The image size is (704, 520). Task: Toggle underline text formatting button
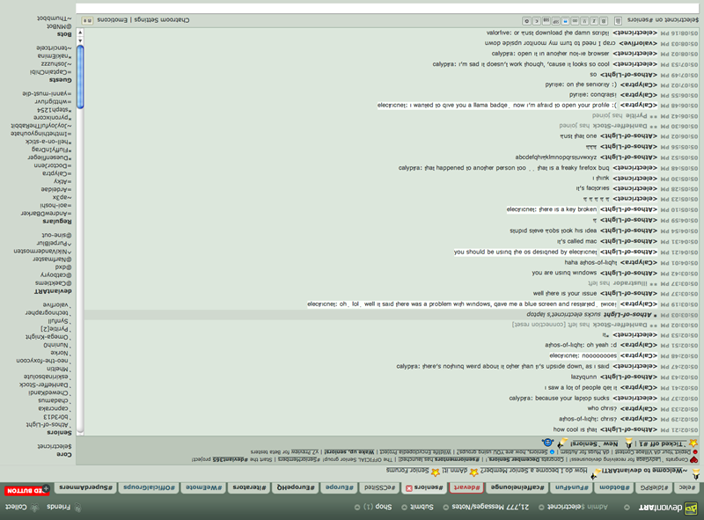(584, 20)
